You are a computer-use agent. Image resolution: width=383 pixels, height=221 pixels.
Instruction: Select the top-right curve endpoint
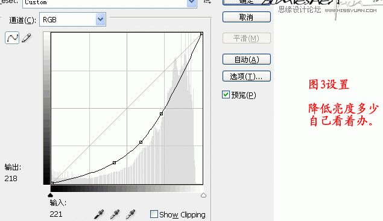click(x=201, y=34)
